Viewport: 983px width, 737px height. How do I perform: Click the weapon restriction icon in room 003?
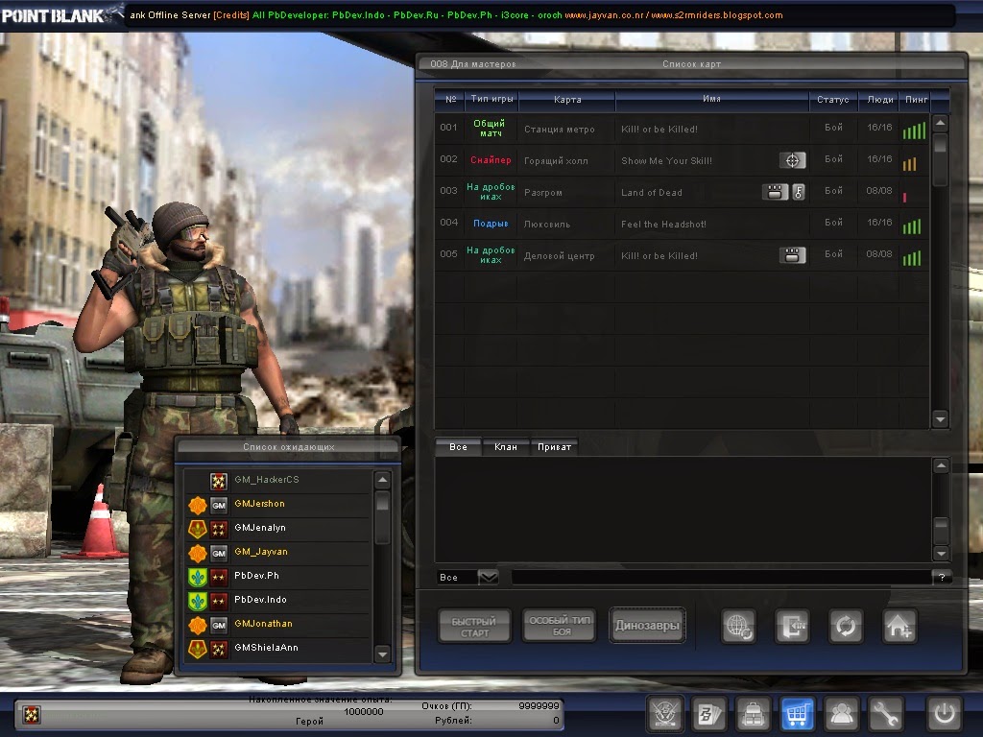pos(775,192)
